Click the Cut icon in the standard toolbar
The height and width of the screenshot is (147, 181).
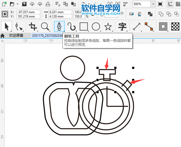coord(58,4)
